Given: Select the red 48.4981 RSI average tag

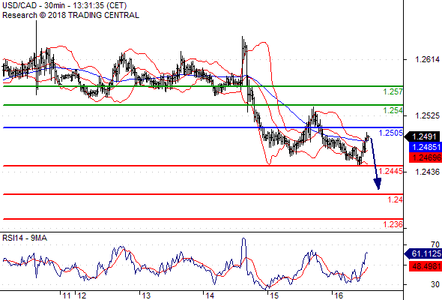Looking at the screenshot, I should [x=426, y=265].
